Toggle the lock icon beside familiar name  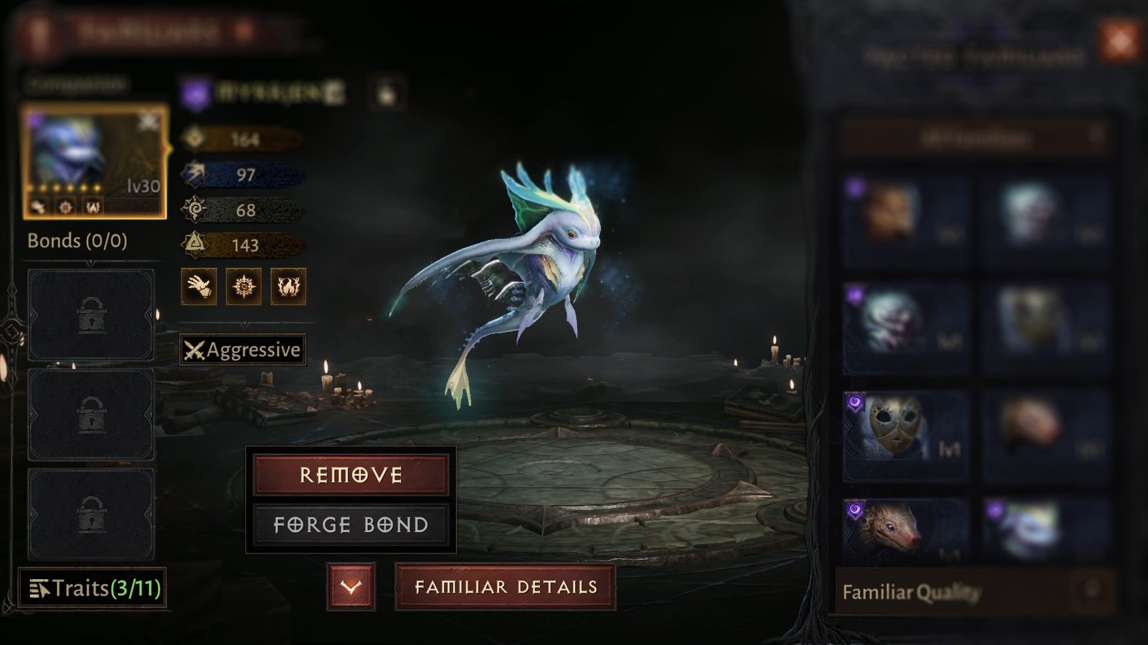[x=387, y=93]
